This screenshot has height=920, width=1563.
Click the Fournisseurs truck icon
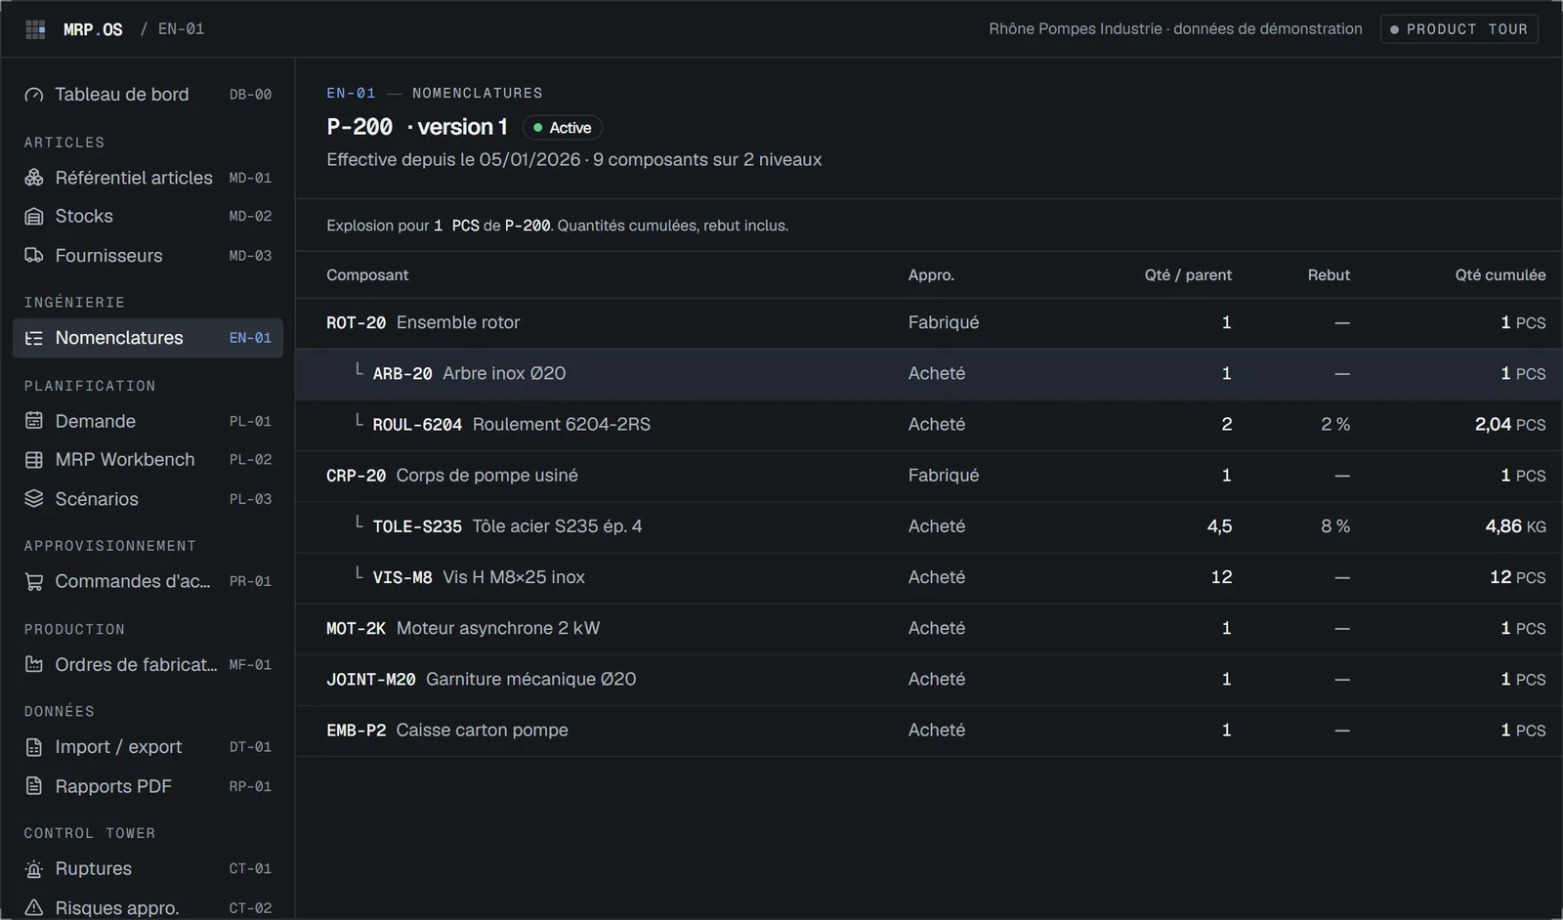tap(34, 256)
